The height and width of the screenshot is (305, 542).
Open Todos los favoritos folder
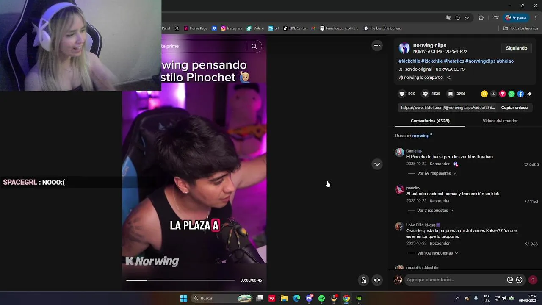[520, 28]
